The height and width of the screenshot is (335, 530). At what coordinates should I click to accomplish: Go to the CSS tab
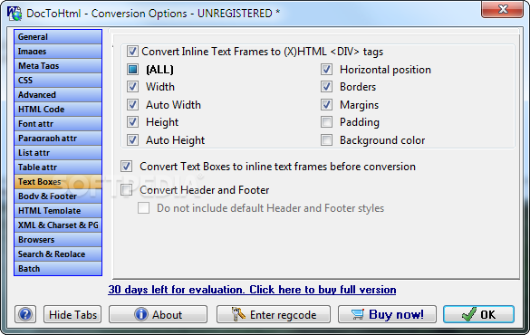coord(58,81)
